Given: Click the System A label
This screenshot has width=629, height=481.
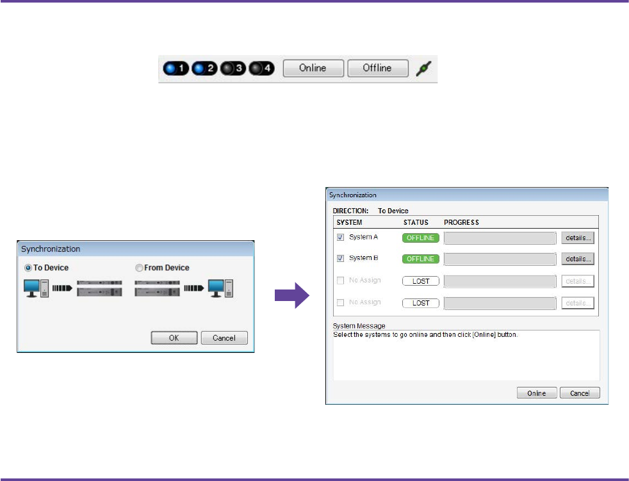Looking at the screenshot, I should pyautogui.click(x=363, y=237).
